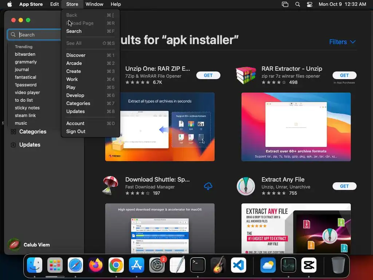Viewport: 373px width, 280px height.
Task: Click the Calub Viem account avatar
Action: click(x=14, y=245)
